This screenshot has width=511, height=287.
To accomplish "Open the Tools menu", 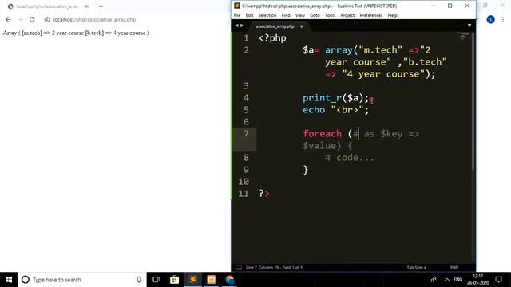I will tap(330, 15).
